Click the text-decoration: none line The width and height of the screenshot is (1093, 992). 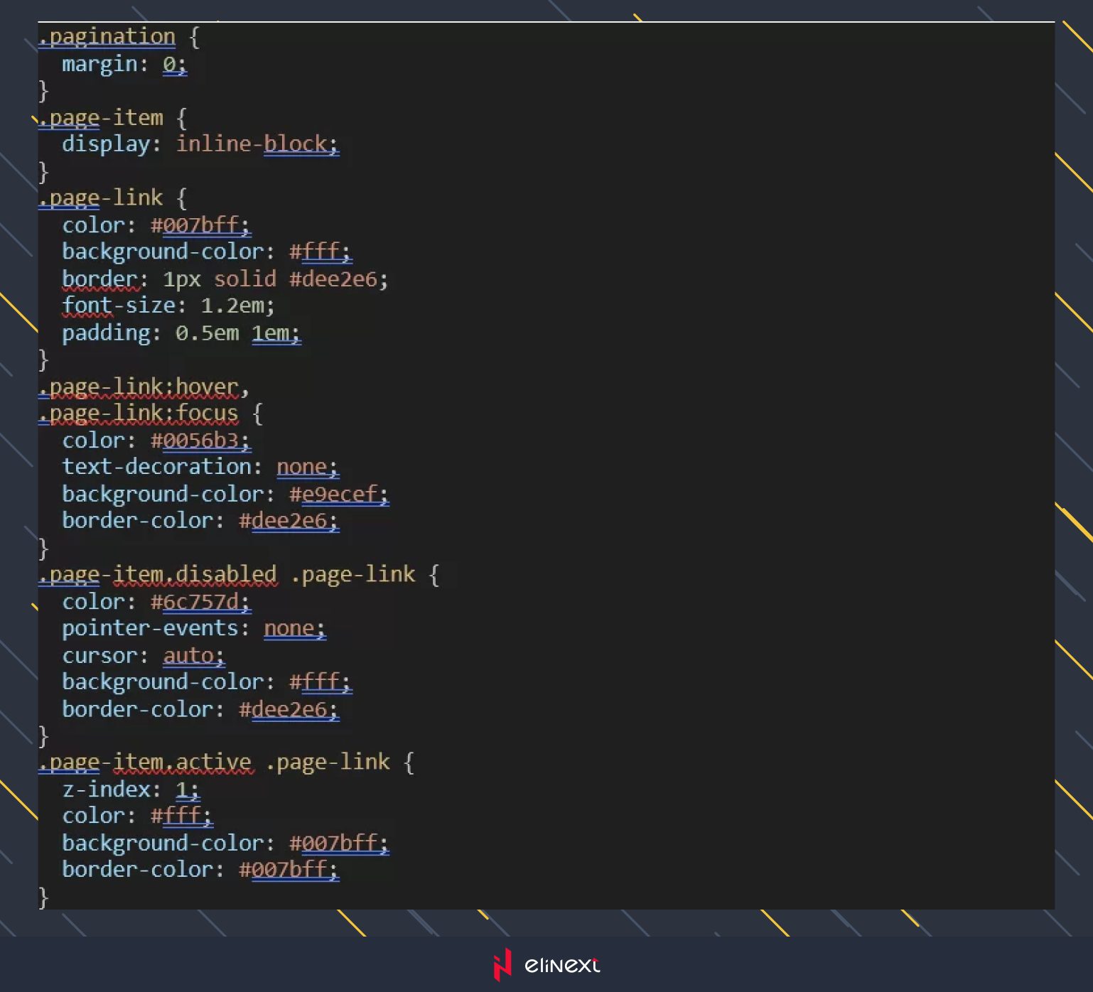(200, 467)
